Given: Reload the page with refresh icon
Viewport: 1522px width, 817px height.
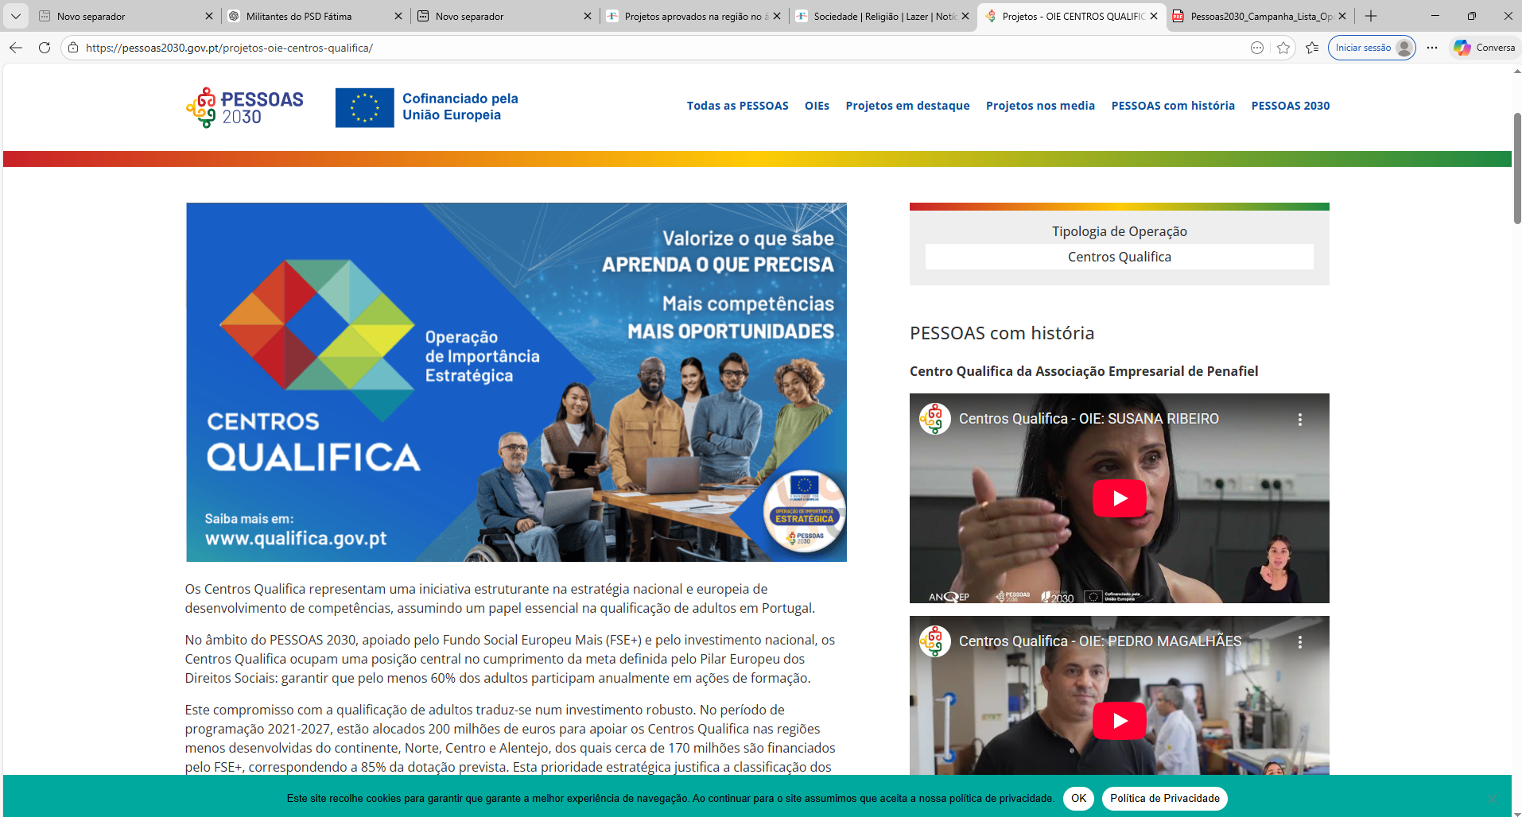Looking at the screenshot, I should 45,48.
